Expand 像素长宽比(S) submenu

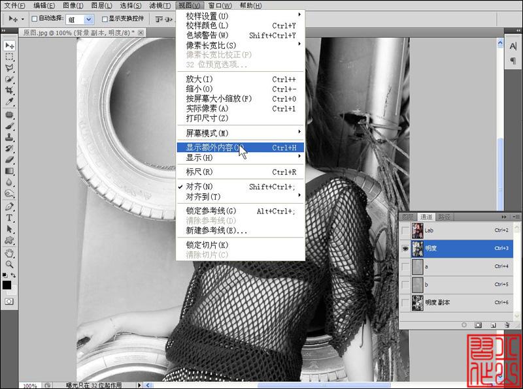coord(240,45)
